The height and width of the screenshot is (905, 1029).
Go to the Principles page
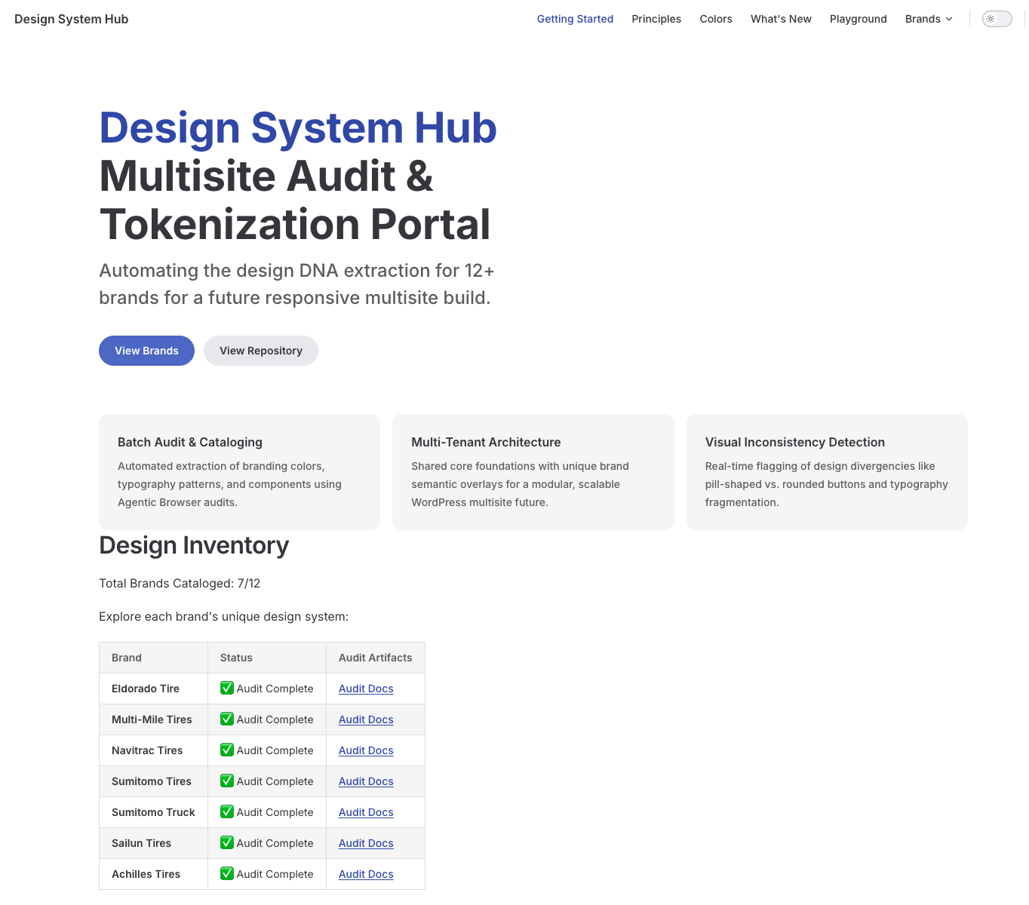click(x=656, y=19)
